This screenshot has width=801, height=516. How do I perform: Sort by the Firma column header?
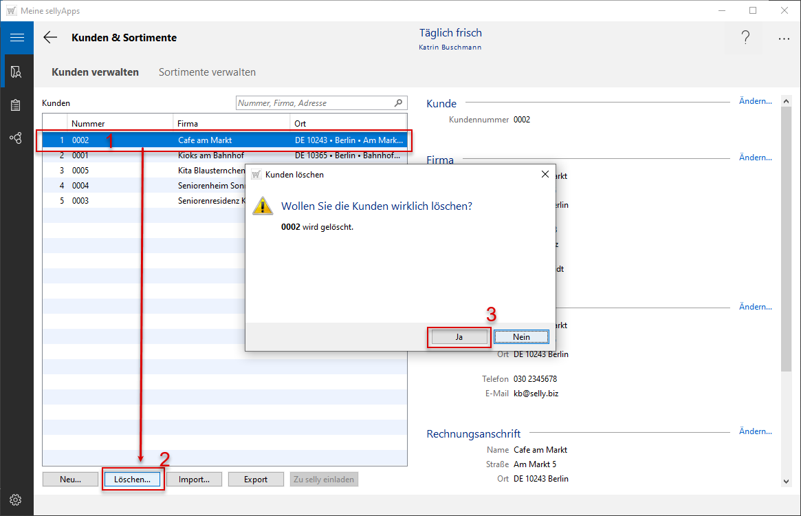pos(231,124)
